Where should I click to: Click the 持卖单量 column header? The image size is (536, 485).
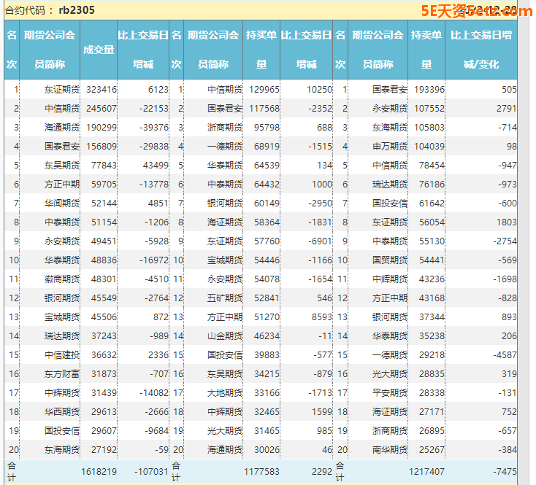pos(426,50)
